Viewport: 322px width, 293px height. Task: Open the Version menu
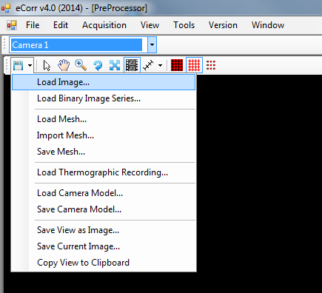[x=223, y=25]
